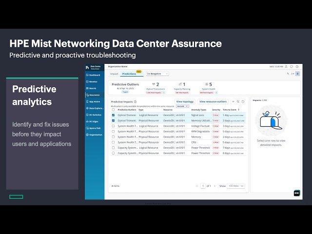Check the CPU anomaly row checkbox

pyautogui.click(x=113, y=142)
